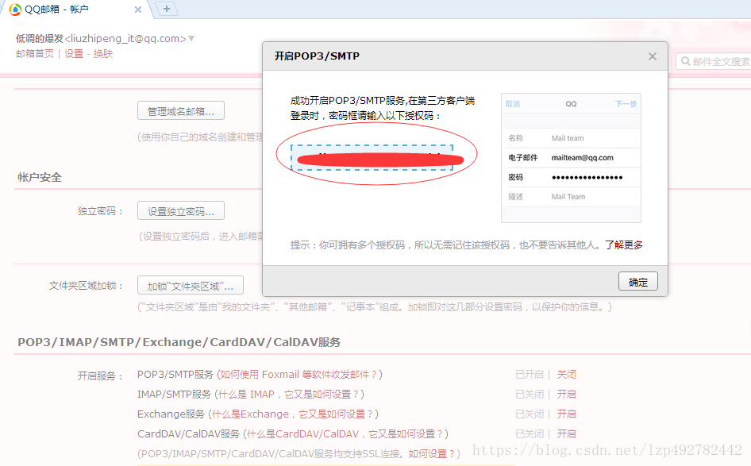The height and width of the screenshot is (466, 751).
Task: Open 什么是 IMAP，它又是如何设置 link
Action: click(287, 395)
